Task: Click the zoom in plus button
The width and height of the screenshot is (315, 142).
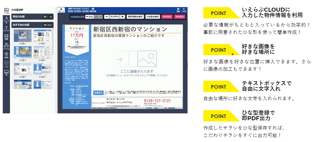Action: pyautogui.click(x=122, y=17)
